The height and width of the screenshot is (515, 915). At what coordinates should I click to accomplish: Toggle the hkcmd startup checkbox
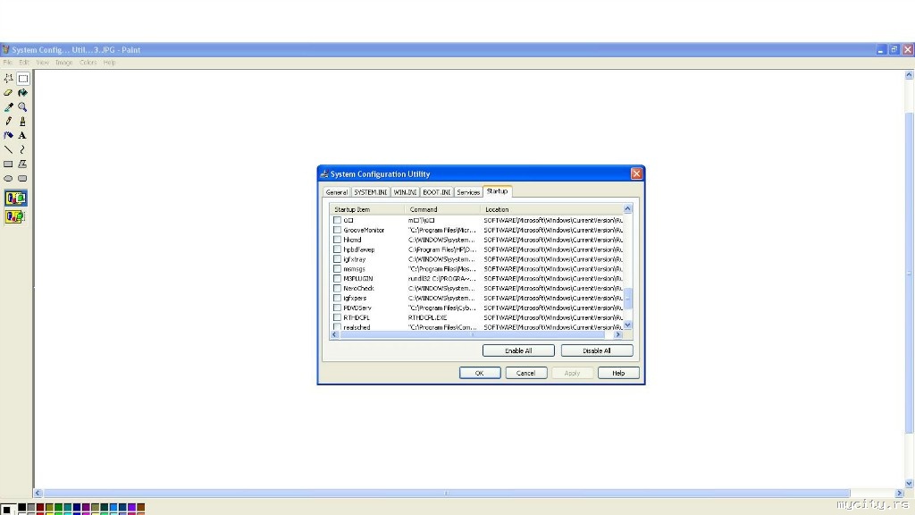337,240
